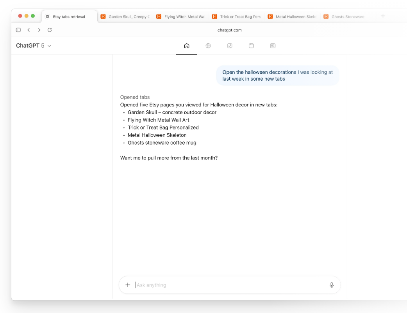This screenshot has width=407, height=313.
Task: Open the News view icon
Action: coord(272,46)
